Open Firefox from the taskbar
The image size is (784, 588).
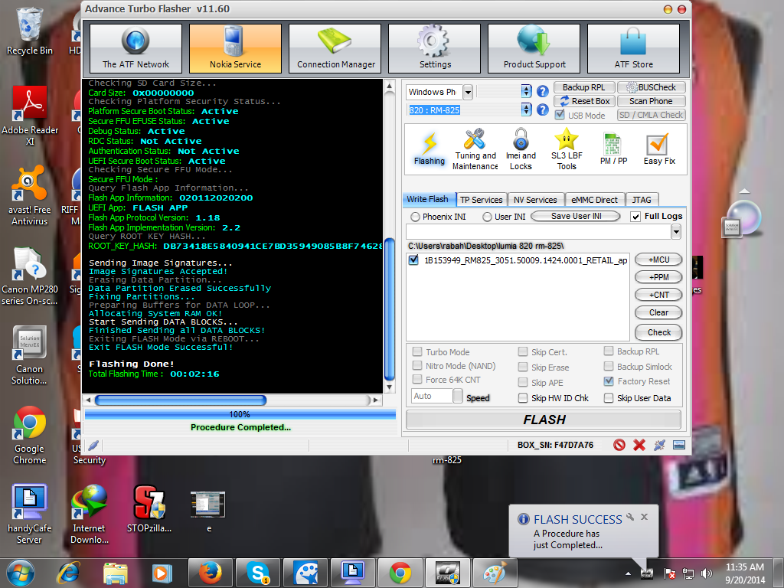point(210,572)
